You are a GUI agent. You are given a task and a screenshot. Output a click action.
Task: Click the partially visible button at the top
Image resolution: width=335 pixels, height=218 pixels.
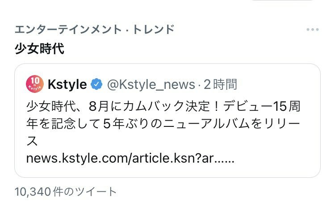coord(282,0)
